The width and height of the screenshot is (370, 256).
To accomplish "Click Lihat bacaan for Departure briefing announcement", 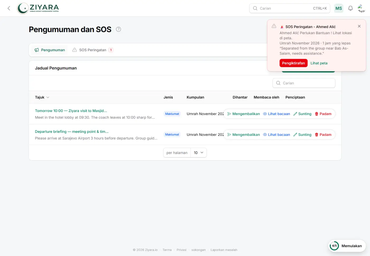I will [276, 135].
